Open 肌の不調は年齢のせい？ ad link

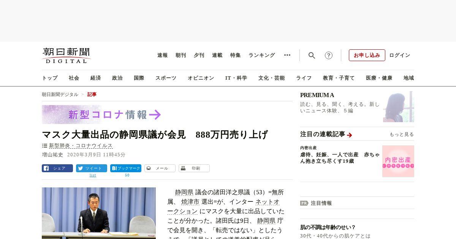(x=328, y=227)
